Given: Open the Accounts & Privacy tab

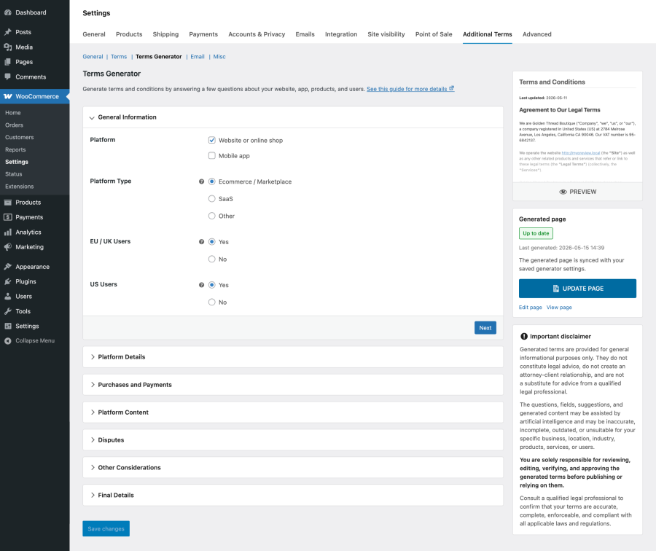Looking at the screenshot, I should click(257, 34).
